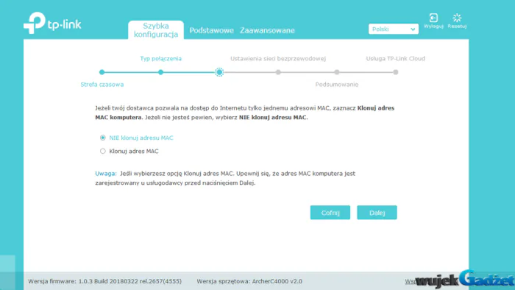
Task: Click the Dalej button
Action: [x=377, y=213]
